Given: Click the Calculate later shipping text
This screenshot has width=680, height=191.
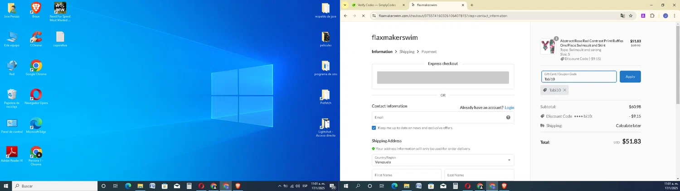Looking at the screenshot, I should pos(628,126).
